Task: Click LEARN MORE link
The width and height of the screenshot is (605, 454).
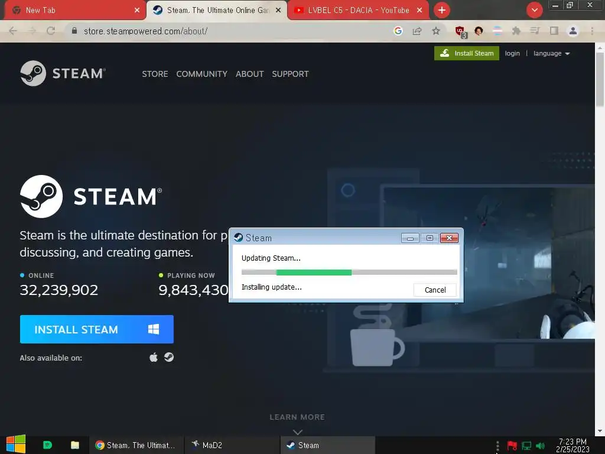Action: (297, 417)
